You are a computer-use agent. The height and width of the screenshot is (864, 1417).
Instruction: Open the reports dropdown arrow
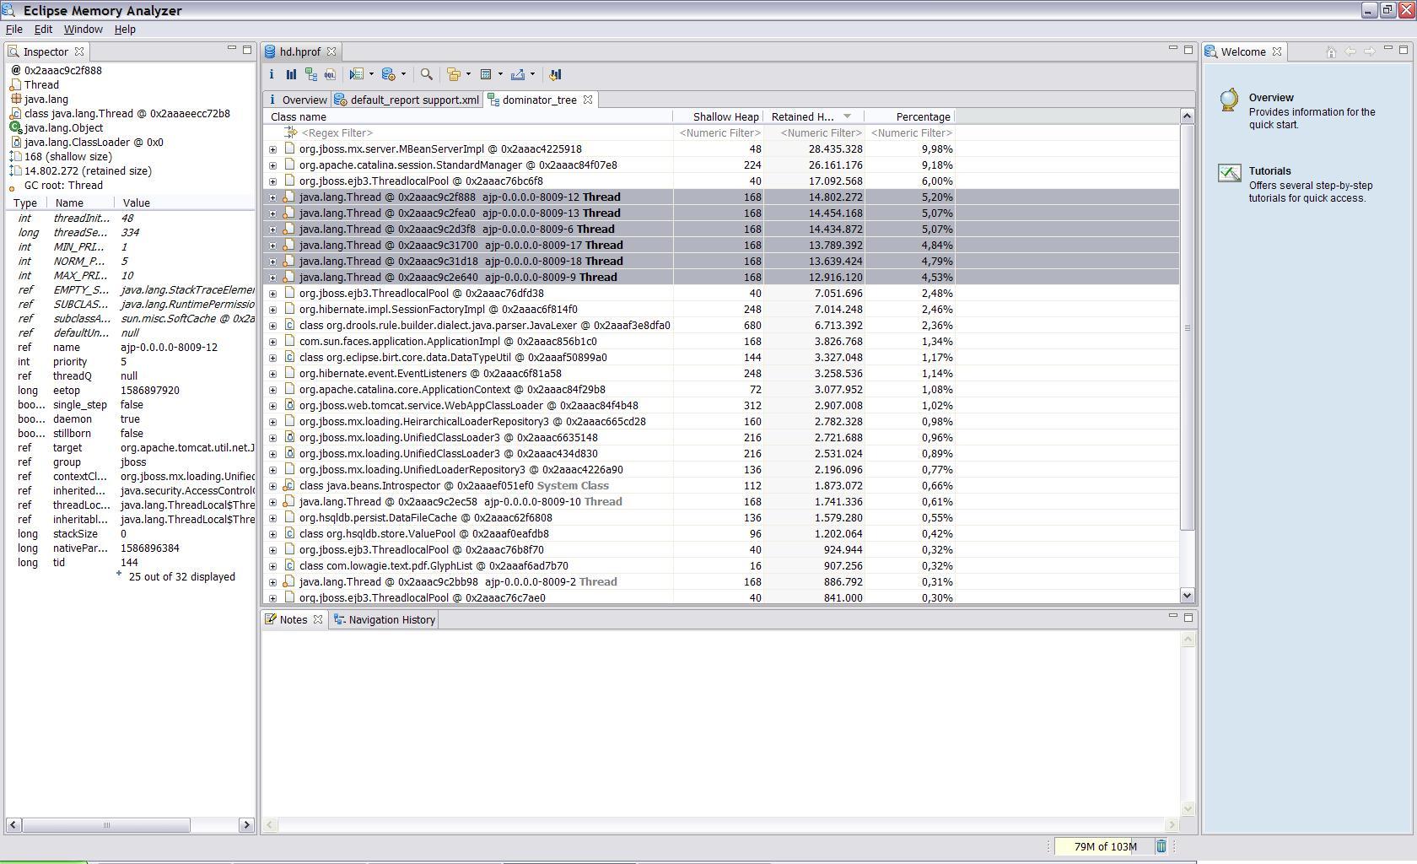coord(403,74)
